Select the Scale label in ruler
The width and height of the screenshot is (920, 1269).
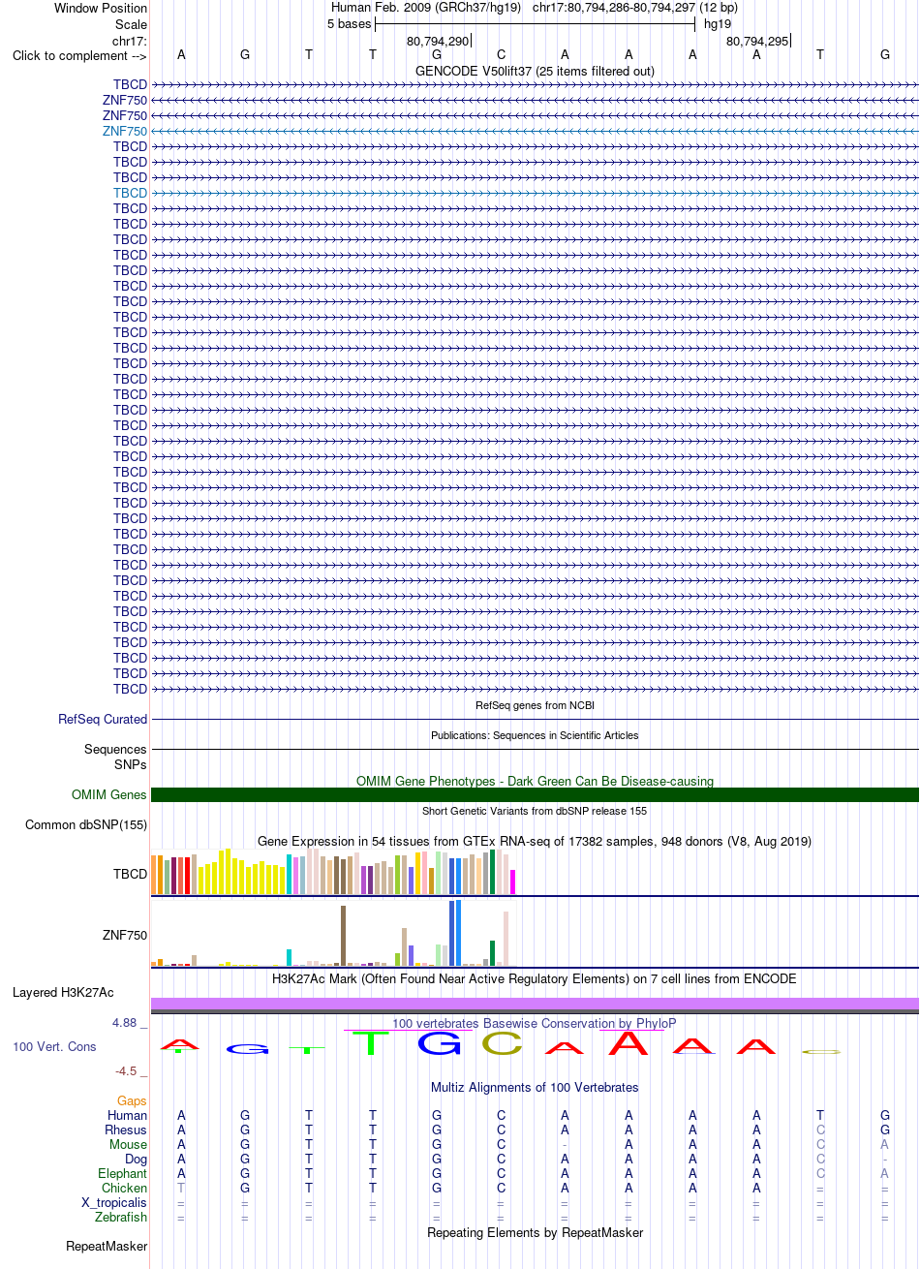(x=130, y=24)
